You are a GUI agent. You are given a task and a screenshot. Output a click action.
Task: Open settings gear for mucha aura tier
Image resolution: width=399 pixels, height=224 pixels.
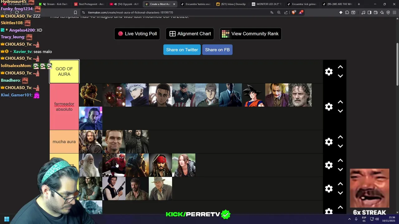click(x=329, y=142)
